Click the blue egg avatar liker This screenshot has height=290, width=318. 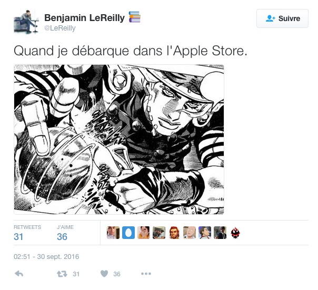[128, 233]
